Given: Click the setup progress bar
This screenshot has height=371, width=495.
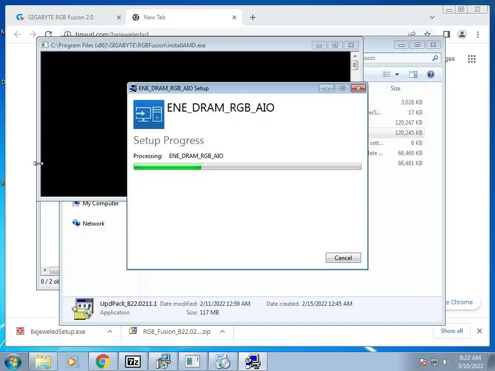Looking at the screenshot, I should (x=247, y=167).
